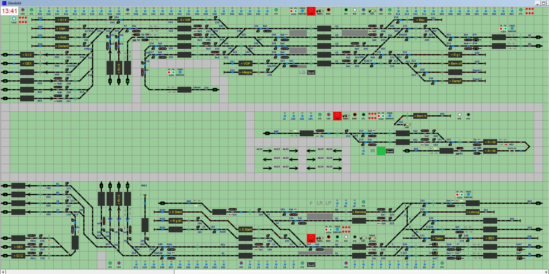Select the '< Lokzug' track label

click(473, 212)
